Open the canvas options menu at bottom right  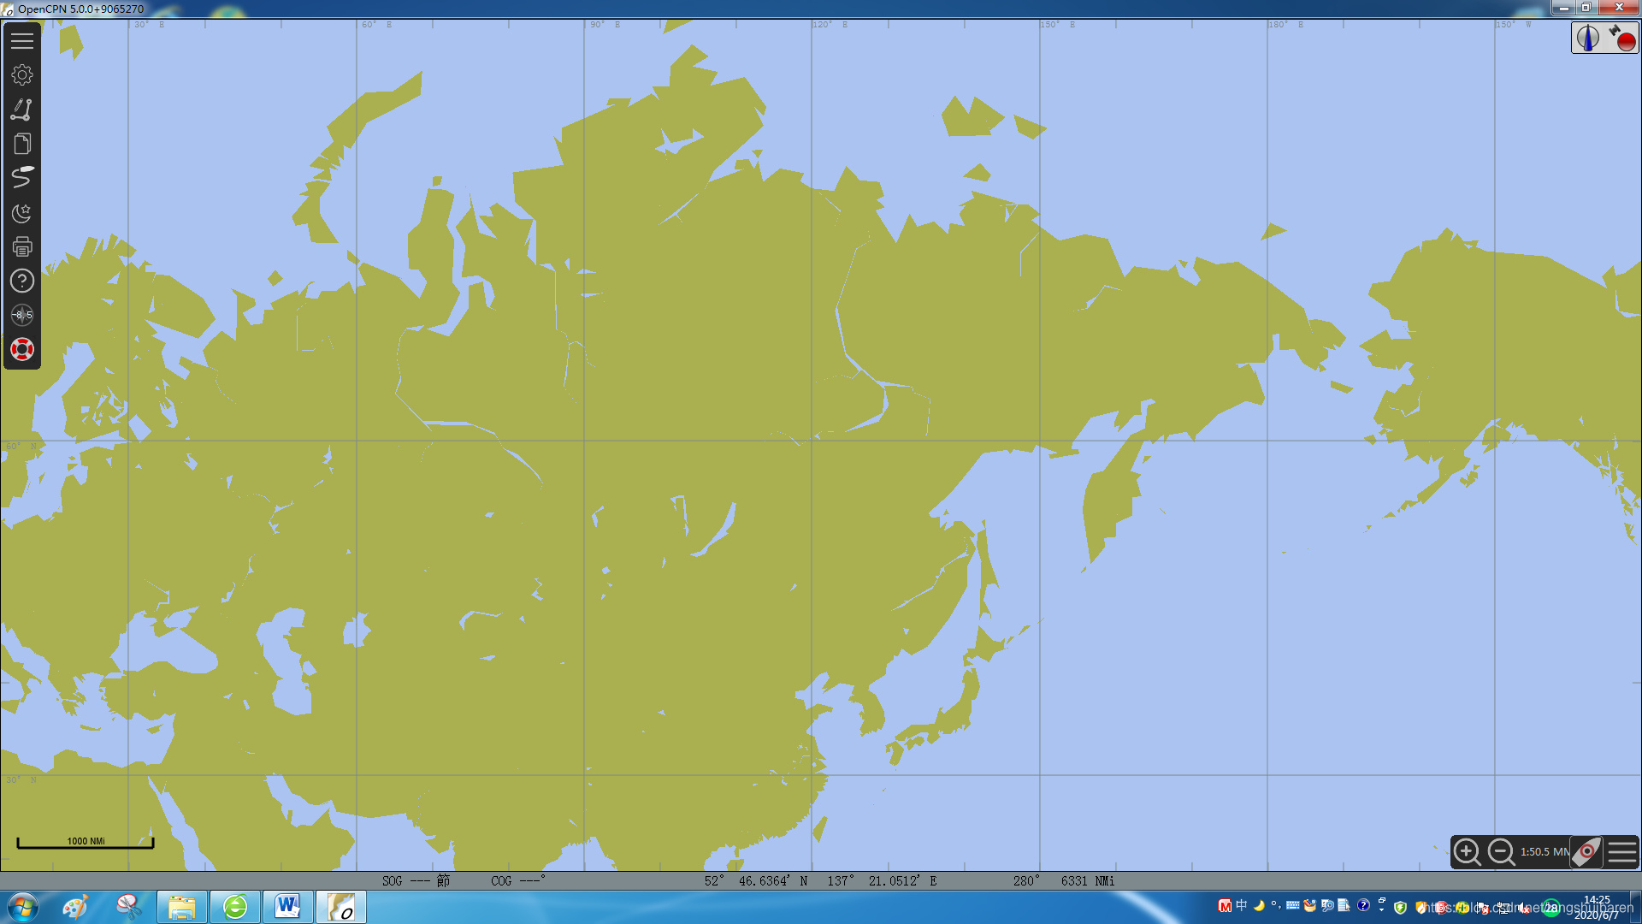(x=1621, y=852)
